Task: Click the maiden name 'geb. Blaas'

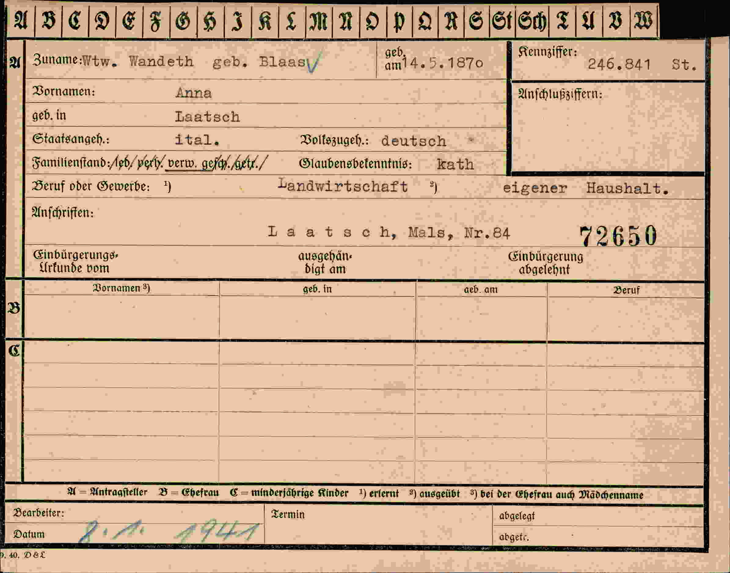Action: [x=259, y=62]
